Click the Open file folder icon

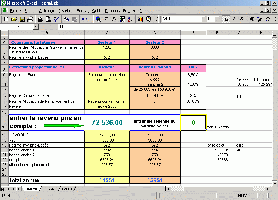click(x=14, y=19)
